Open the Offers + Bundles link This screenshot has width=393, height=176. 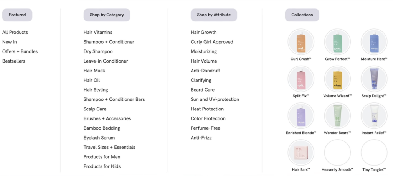click(20, 51)
